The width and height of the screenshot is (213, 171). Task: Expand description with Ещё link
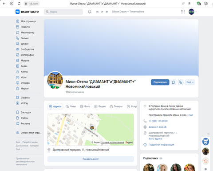click(x=191, y=115)
